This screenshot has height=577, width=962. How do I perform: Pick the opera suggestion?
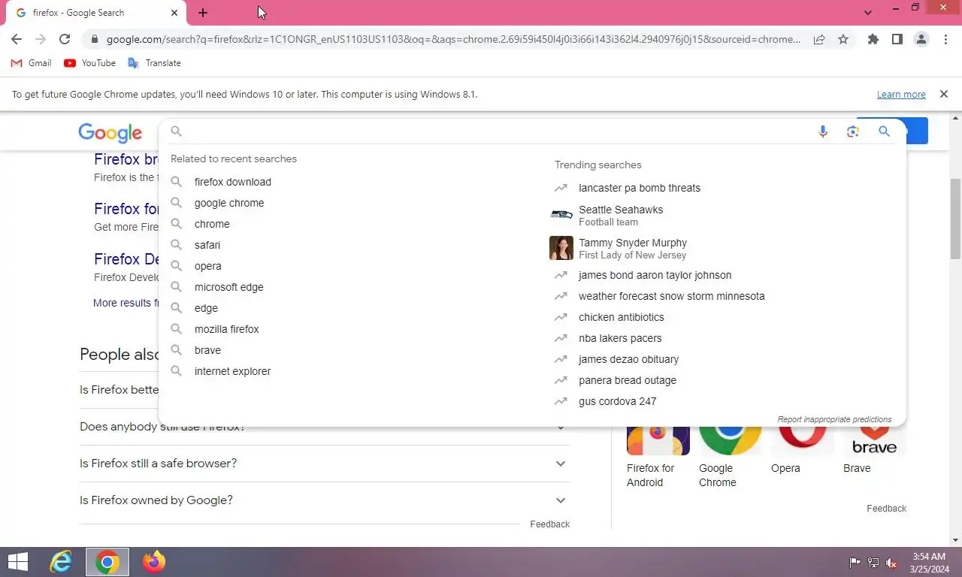[x=208, y=266]
